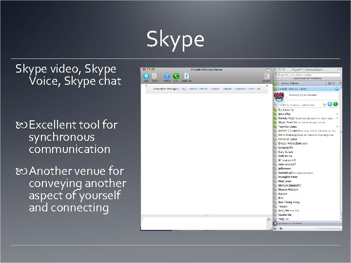Screen dimensions: 351x263
Task: Open the gear actions menu at bottom
Action: click(x=281, y=228)
